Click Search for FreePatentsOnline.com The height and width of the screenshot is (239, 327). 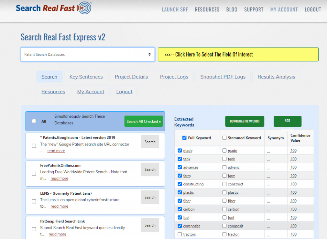tap(150, 169)
